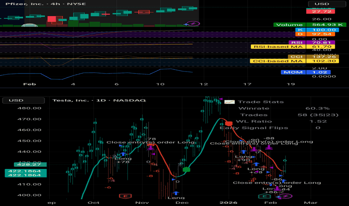Click Mar on the Tesla time axis
Screen dimensions: 349x206
310,203
